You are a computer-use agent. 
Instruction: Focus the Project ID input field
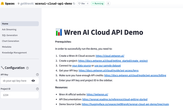[20, 95]
